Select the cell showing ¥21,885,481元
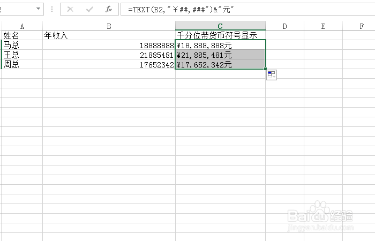This screenshot has width=375, height=241. (220, 55)
